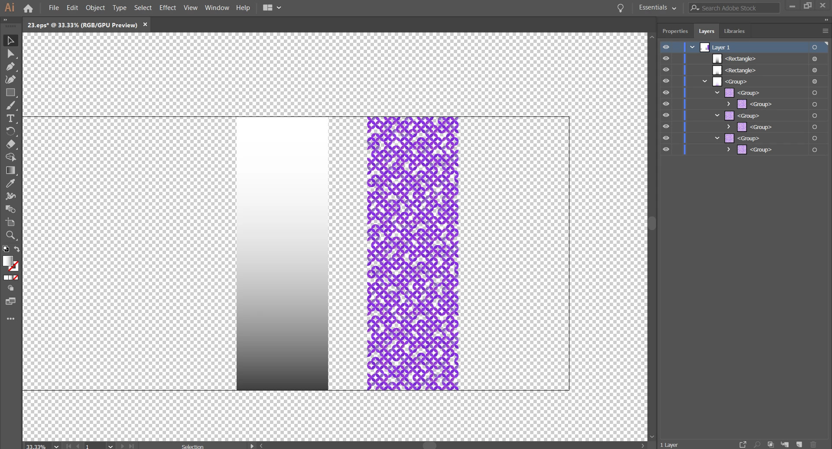Click the Fill color swatch

pos(8,261)
